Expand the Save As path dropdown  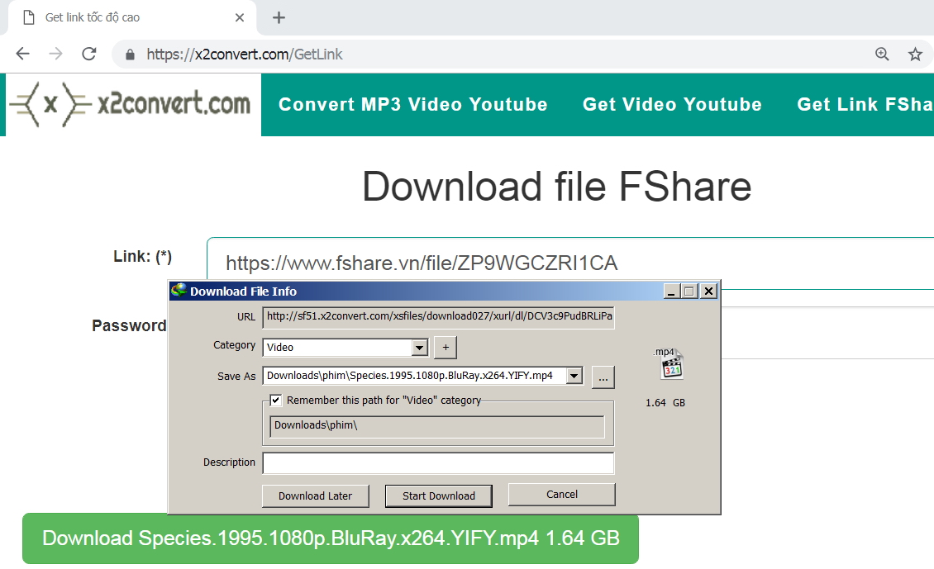[x=574, y=376]
